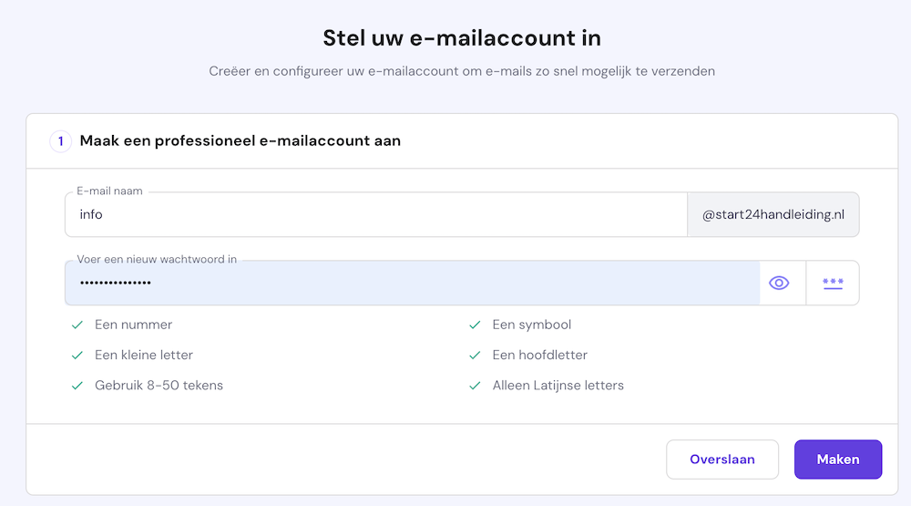Click the "Een symbool" requirement text

[x=532, y=325]
